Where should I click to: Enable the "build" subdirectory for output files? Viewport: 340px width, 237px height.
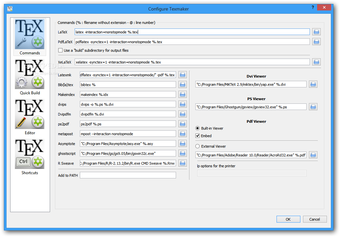[x=60, y=50]
